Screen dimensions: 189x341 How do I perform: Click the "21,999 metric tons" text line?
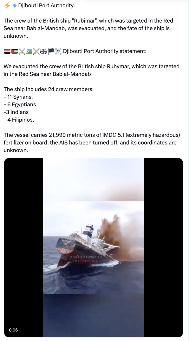tap(92, 135)
